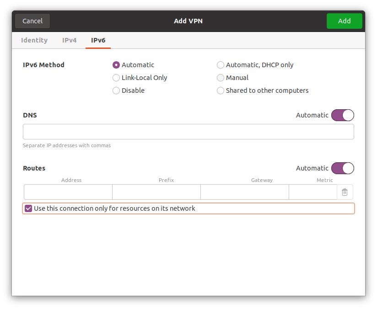Focus the route Address field

(x=68, y=192)
